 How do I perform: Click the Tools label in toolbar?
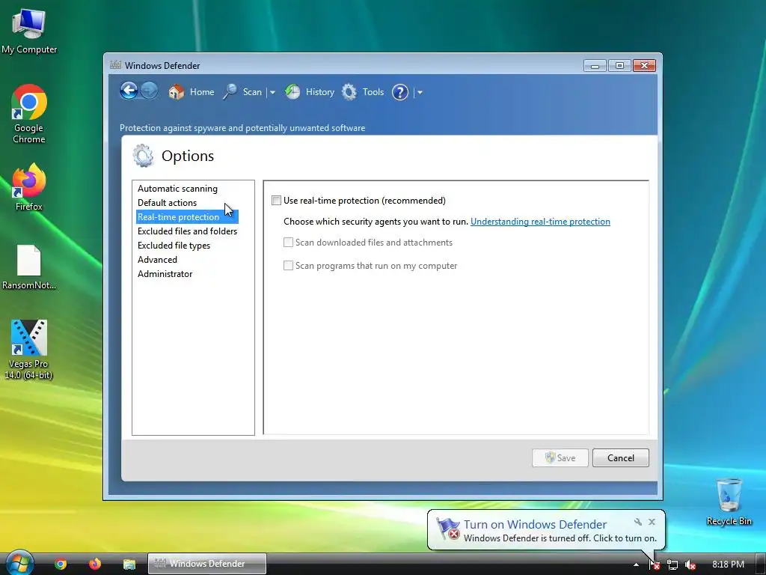pyautogui.click(x=373, y=92)
